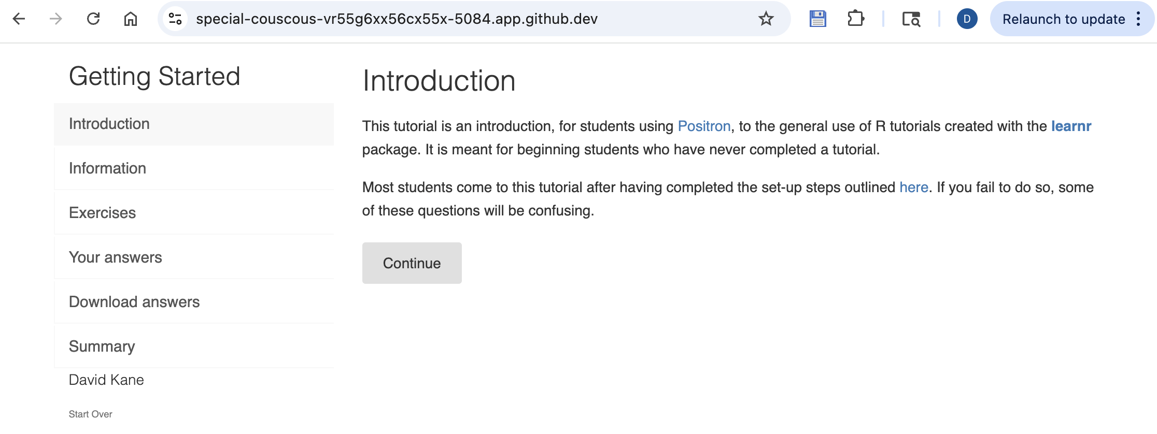Open the extensions puzzle piece menu
The image size is (1157, 434).
[x=856, y=19]
